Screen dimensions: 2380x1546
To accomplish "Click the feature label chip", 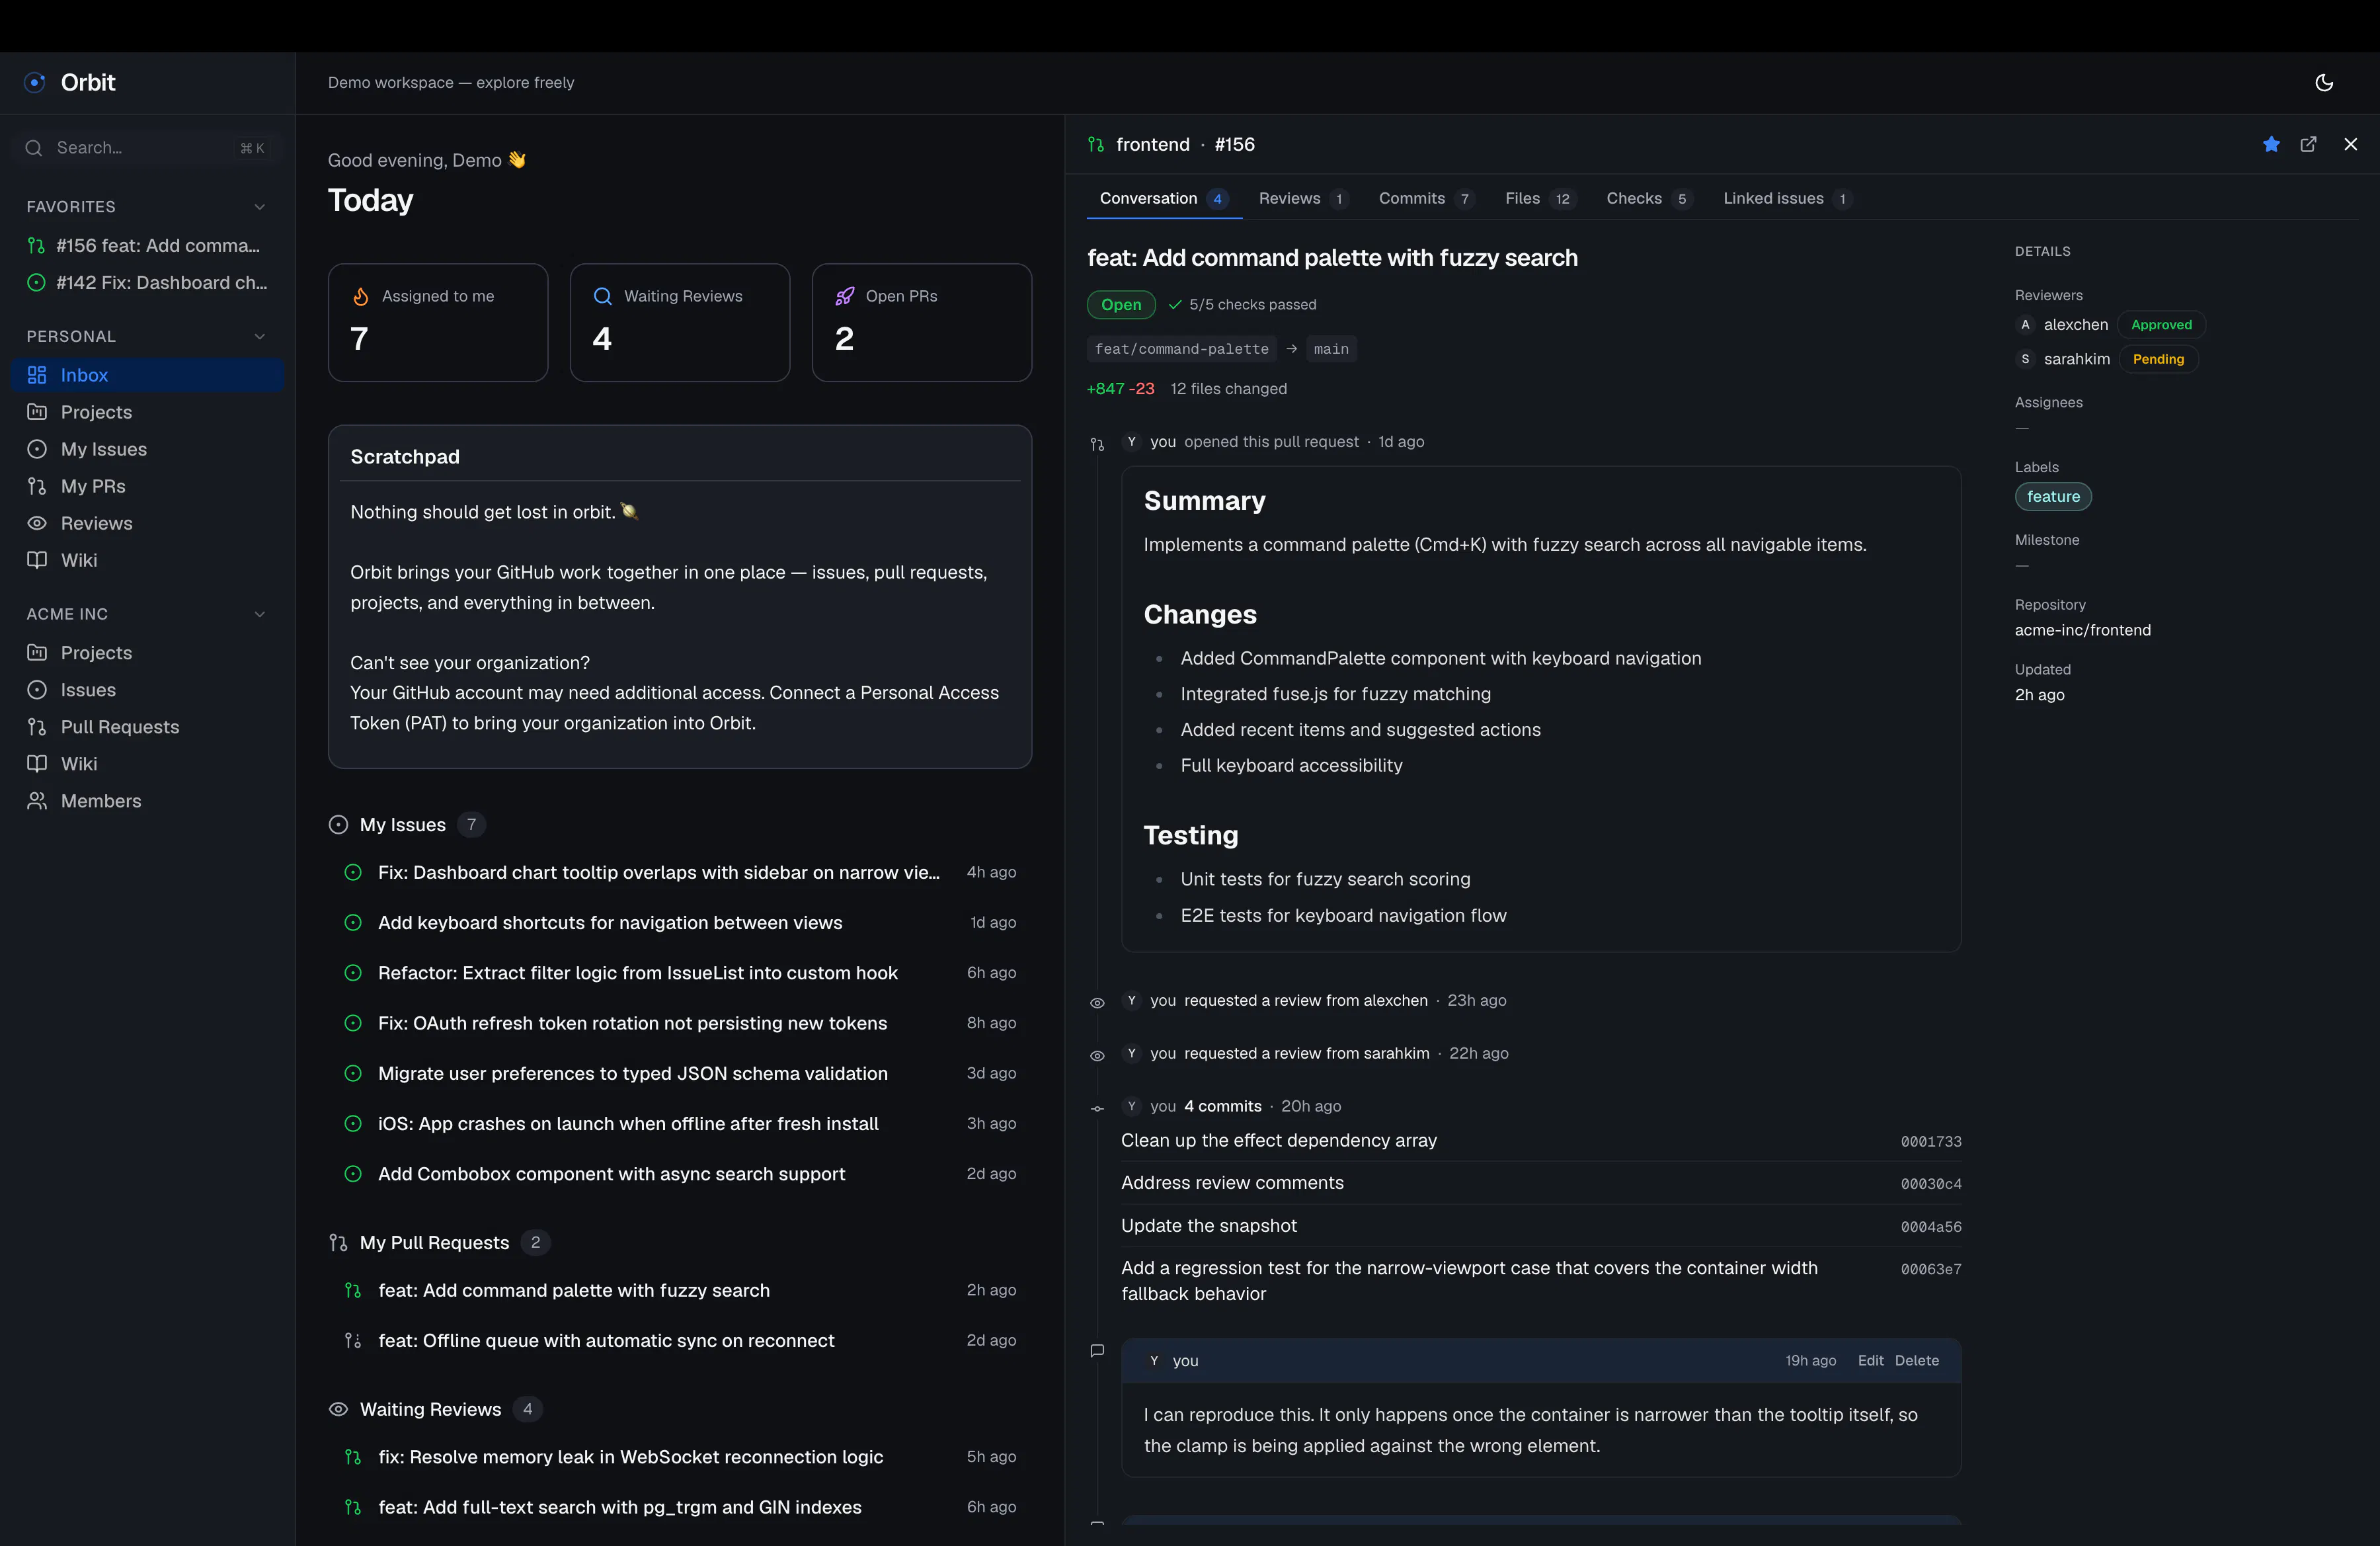I will [2053, 496].
